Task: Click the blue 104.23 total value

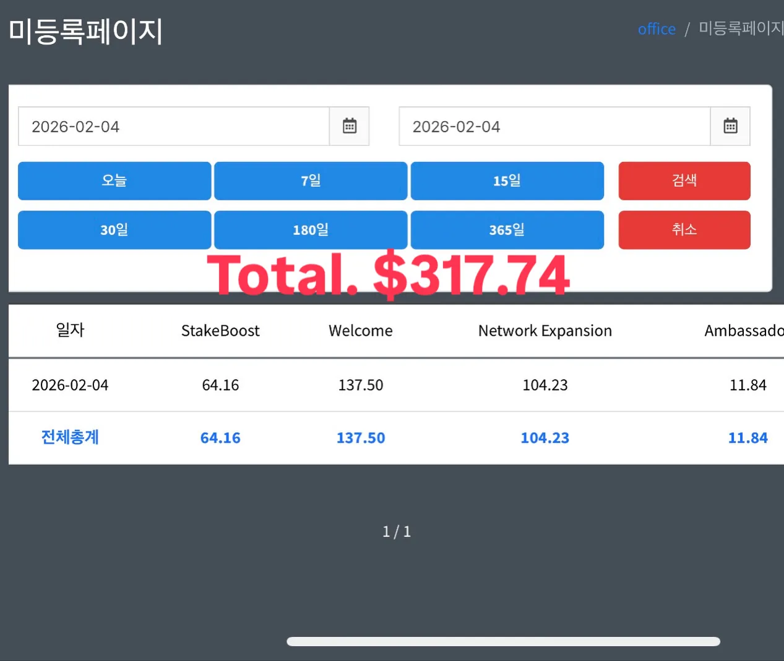Action: pos(545,438)
